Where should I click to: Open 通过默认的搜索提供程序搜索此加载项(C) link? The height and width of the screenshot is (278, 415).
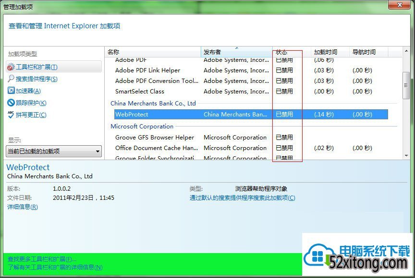point(242,198)
